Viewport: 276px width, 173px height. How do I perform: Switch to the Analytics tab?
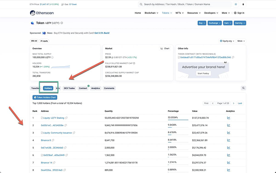tap(95, 88)
